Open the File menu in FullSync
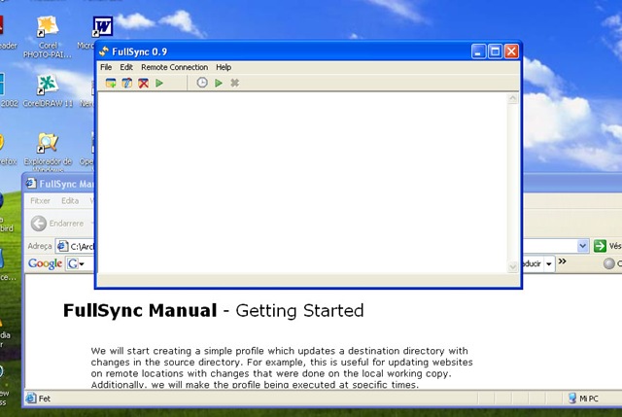The height and width of the screenshot is (417, 622). tap(106, 67)
